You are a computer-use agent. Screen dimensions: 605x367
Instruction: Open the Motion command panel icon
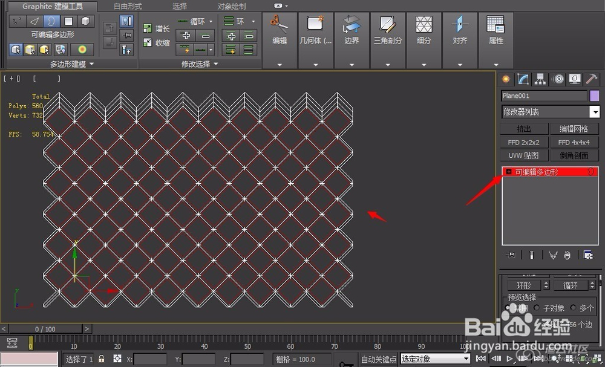558,79
